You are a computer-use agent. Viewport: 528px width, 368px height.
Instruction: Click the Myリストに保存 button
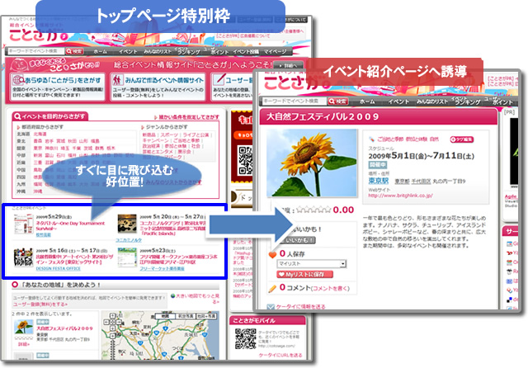304,275
